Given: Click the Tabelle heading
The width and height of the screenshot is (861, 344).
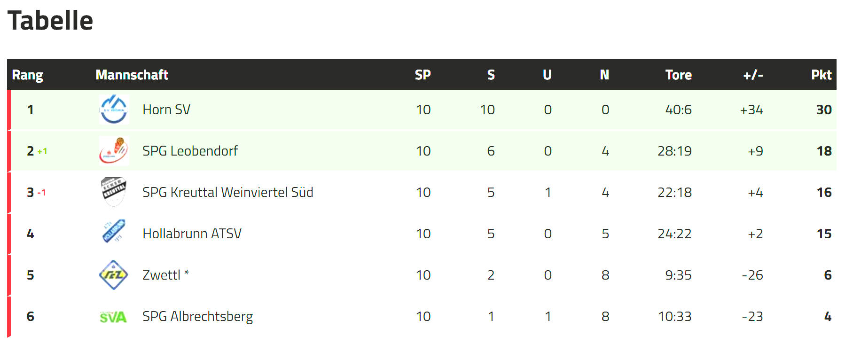Looking at the screenshot, I should pyautogui.click(x=50, y=21).
